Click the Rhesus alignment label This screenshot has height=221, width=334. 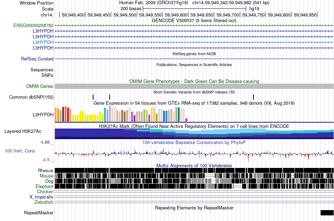tap(46, 170)
